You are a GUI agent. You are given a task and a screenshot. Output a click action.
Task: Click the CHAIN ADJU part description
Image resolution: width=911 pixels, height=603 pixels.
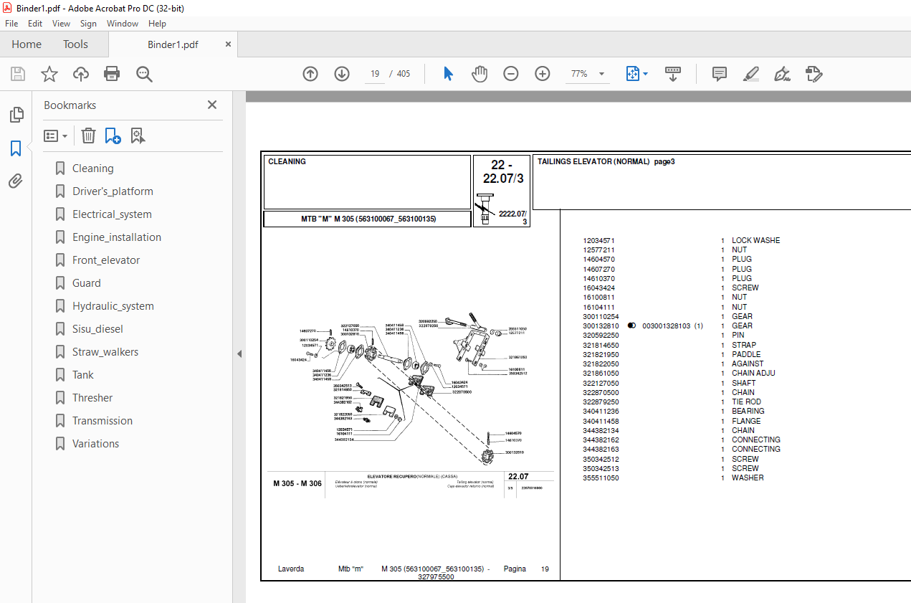pos(753,373)
